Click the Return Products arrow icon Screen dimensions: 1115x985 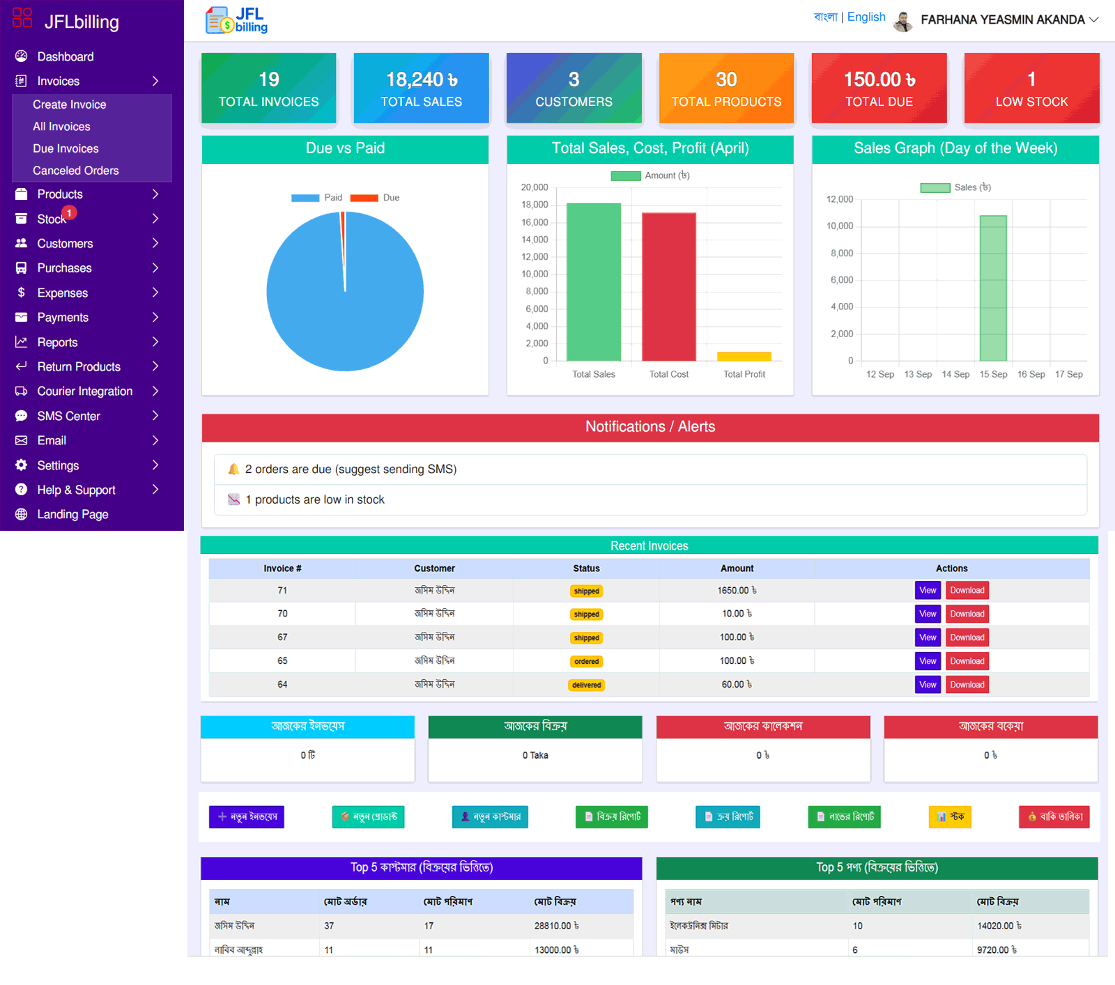(x=22, y=366)
